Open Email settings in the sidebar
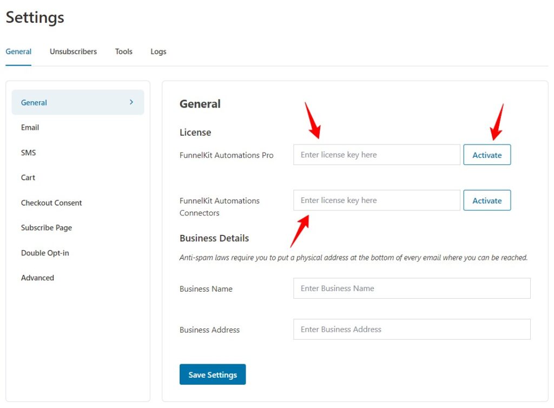 coord(30,128)
